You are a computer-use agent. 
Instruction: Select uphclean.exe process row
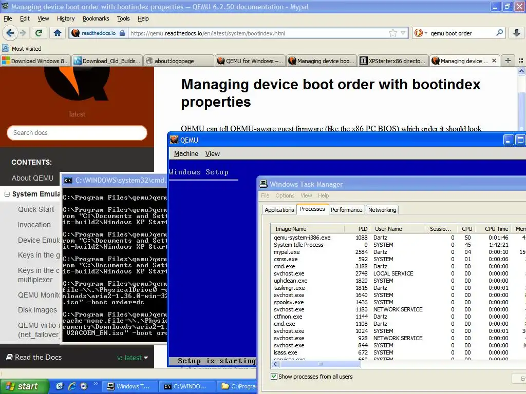point(399,281)
